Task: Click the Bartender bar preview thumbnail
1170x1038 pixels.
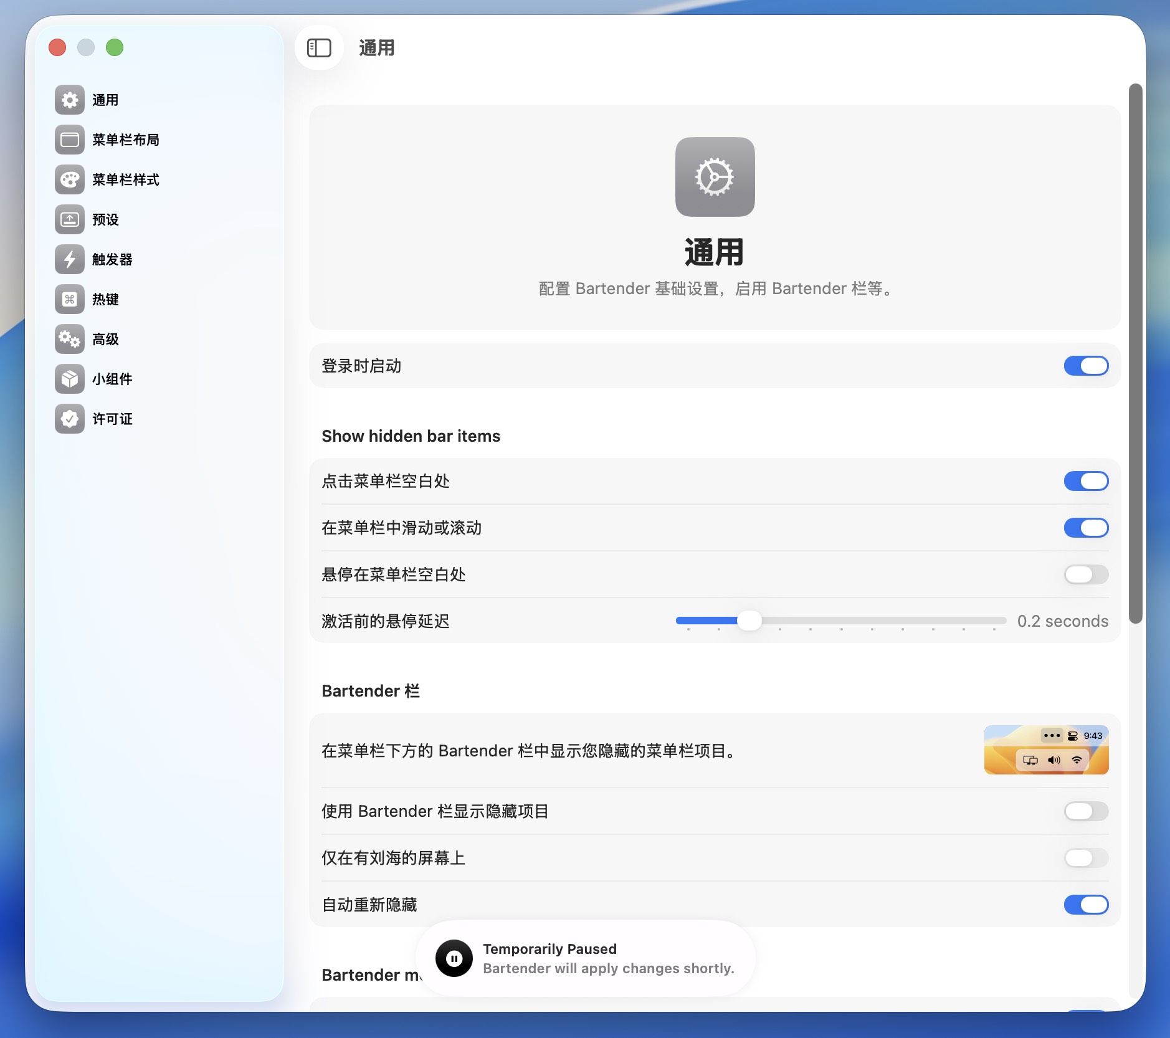Action: (1046, 750)
